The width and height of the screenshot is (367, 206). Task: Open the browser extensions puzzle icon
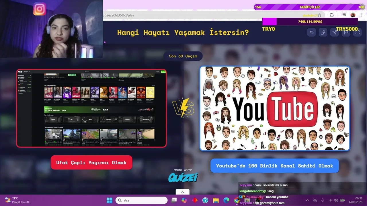(x=332, y=15)
